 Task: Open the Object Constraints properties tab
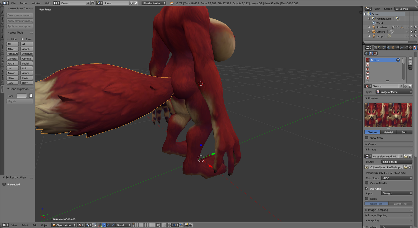[x=397, y=47]
